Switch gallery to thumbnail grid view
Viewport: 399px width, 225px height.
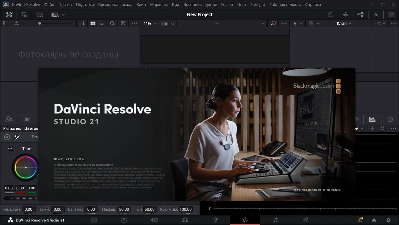[93, 23]
